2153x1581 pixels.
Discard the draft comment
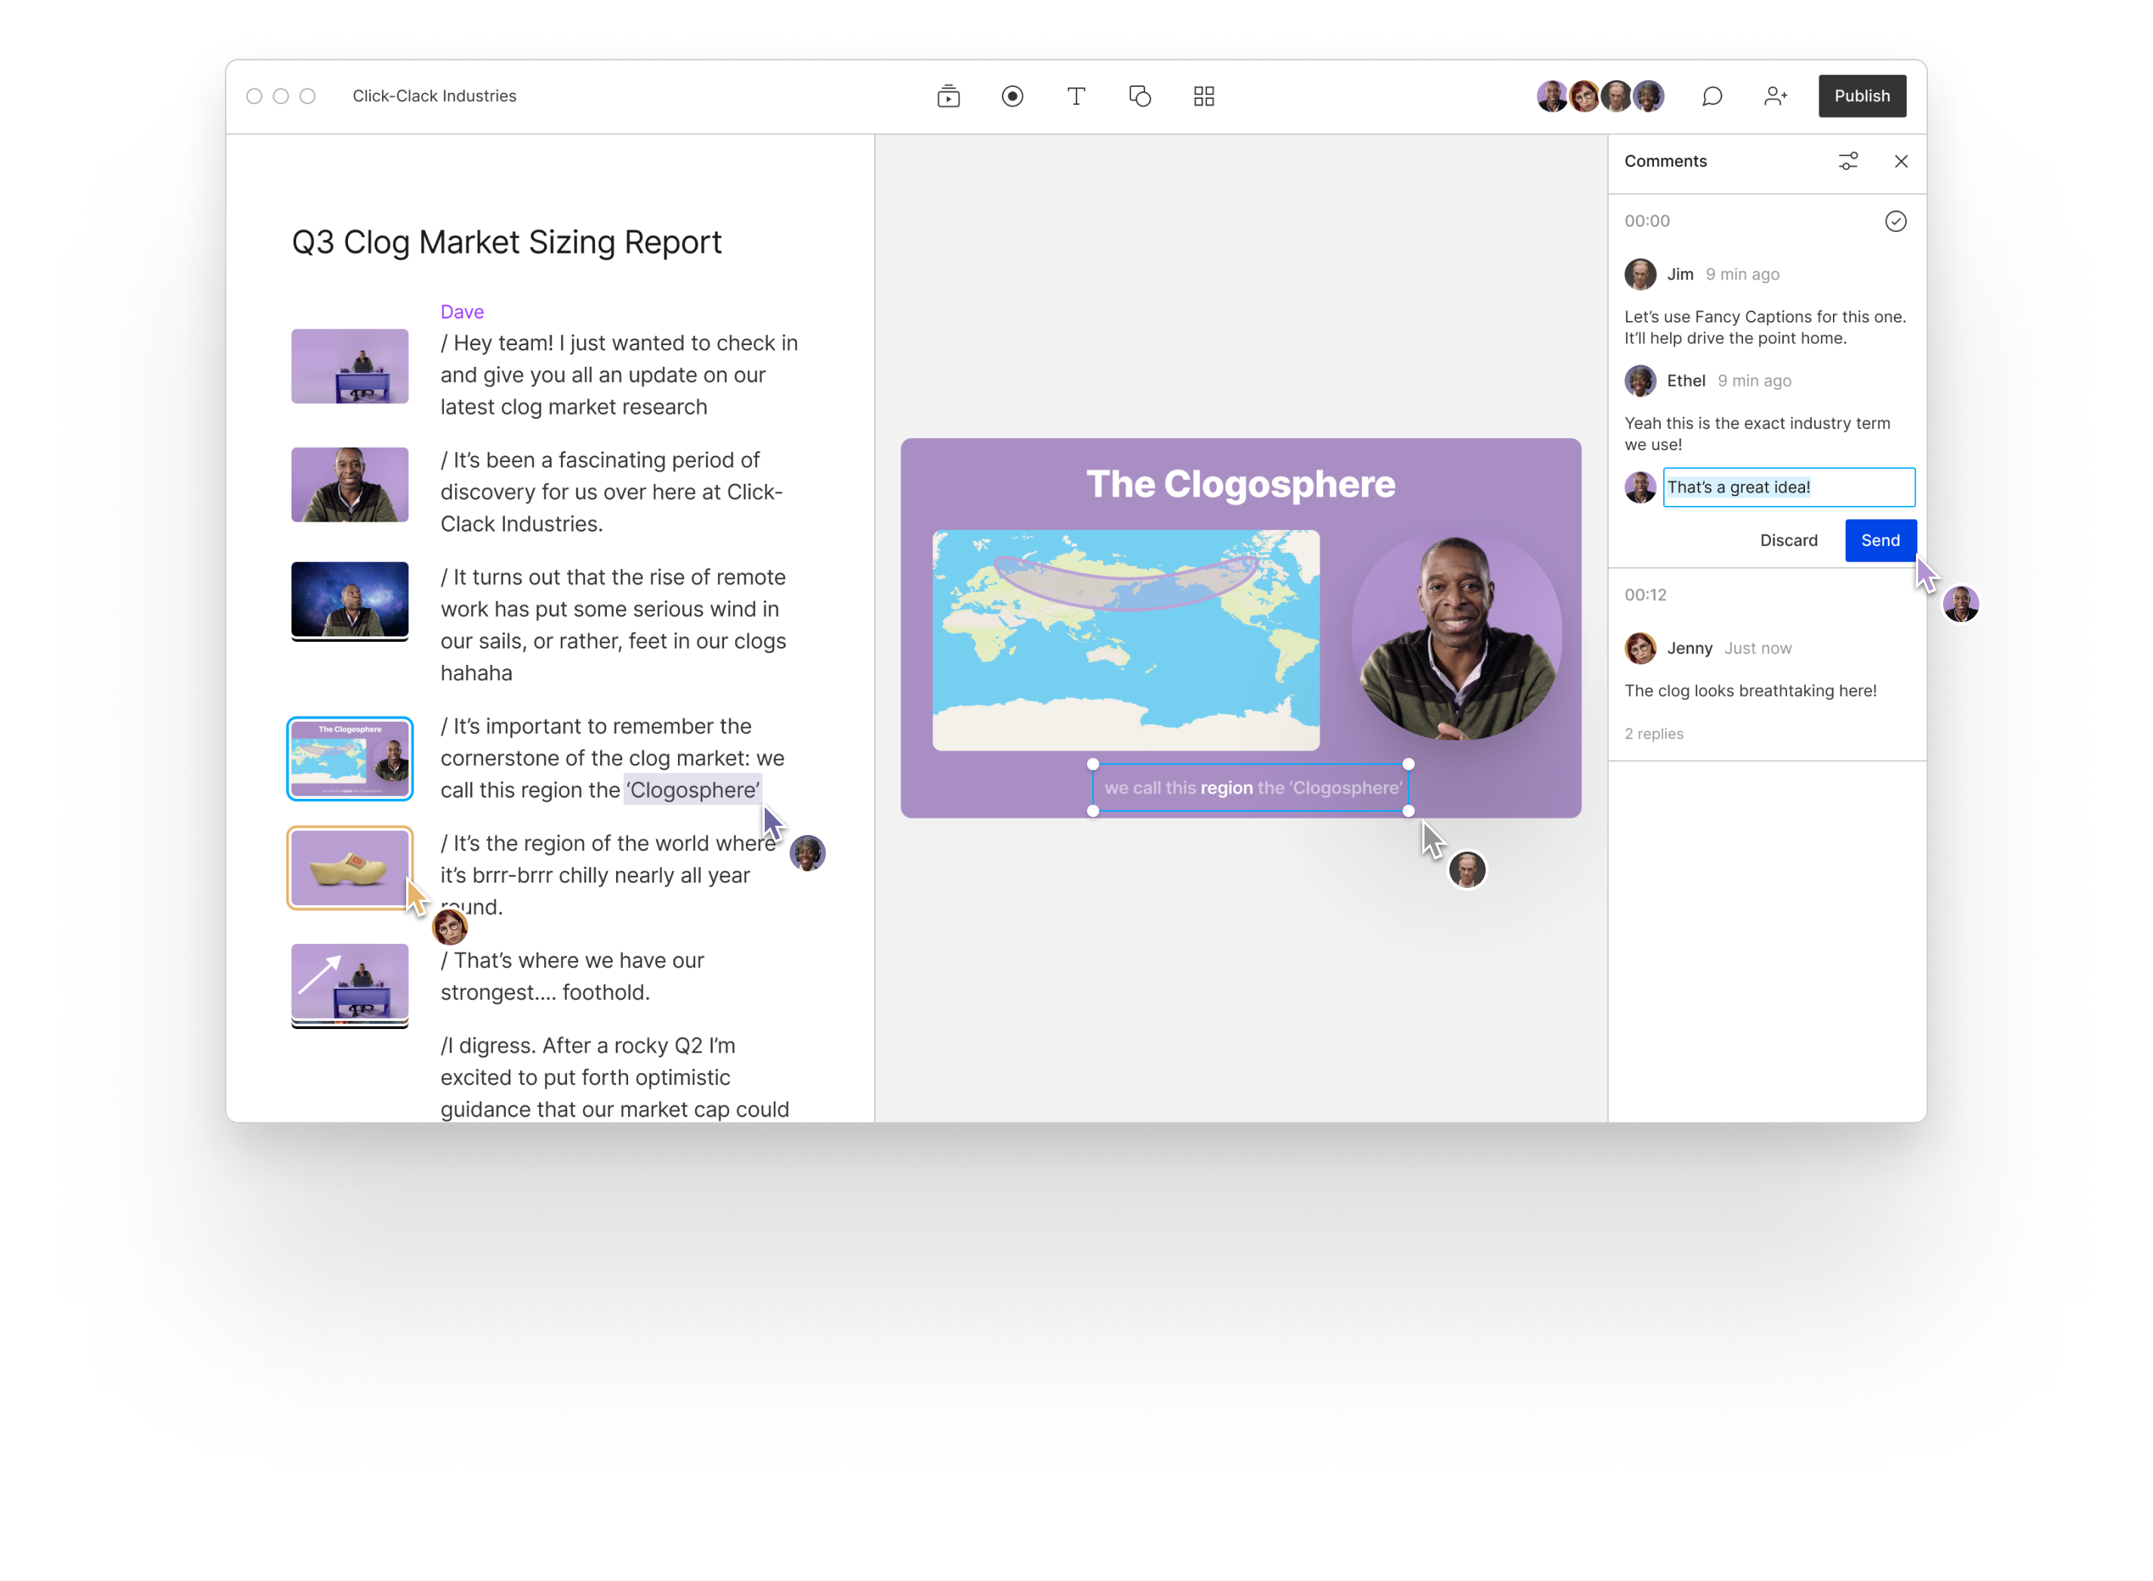(x=1788, y=541)
